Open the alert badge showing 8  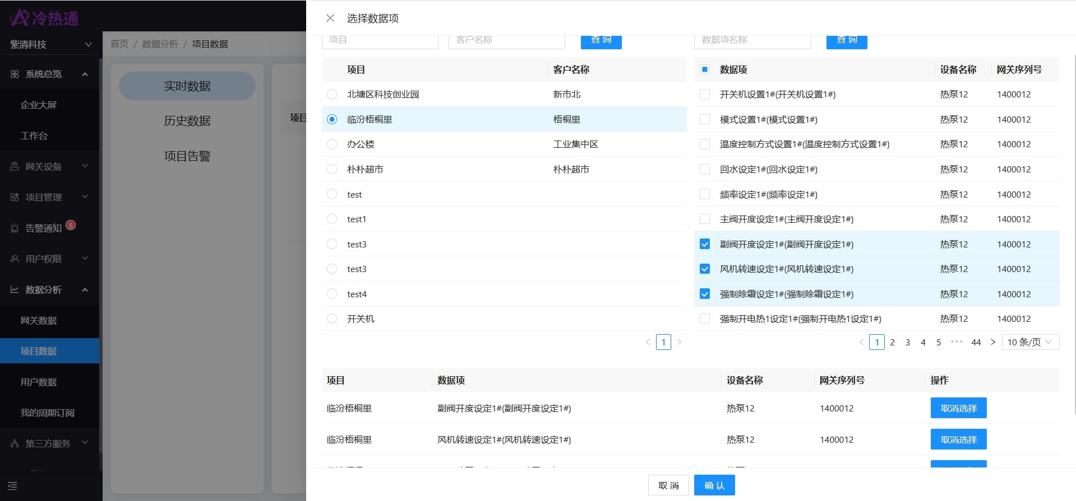[x=71, y=225]
